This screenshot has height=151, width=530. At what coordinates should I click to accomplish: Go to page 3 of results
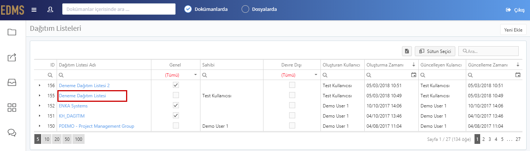(x=490, y=139)
